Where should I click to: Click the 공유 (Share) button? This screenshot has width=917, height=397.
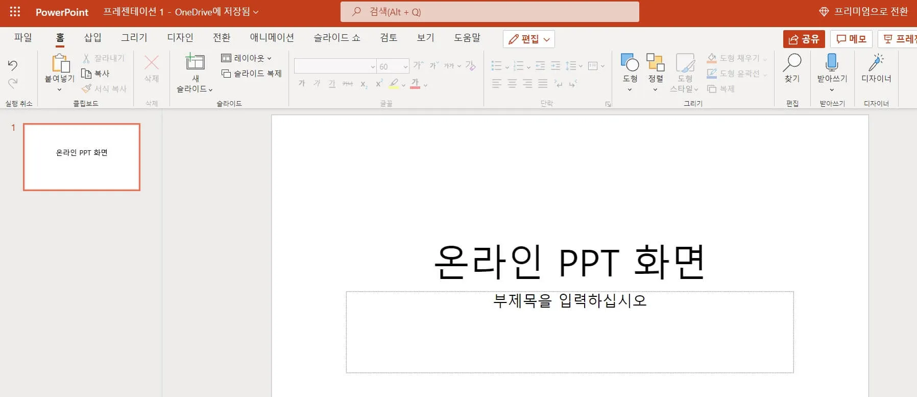[804, 39]
